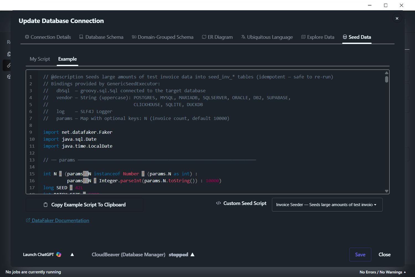Maximize the application window
The image size is (415, 277).
click(x=386, y=5)
